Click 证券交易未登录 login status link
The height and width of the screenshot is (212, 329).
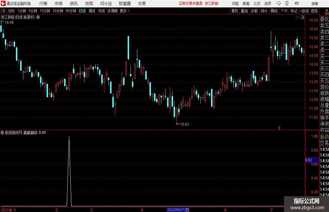tap(190, 3)
